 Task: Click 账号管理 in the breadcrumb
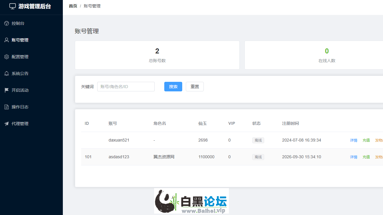92,6
